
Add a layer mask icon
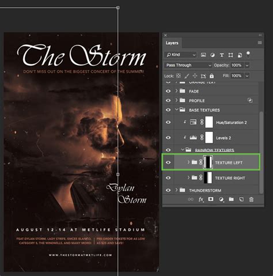coord(211,199)
